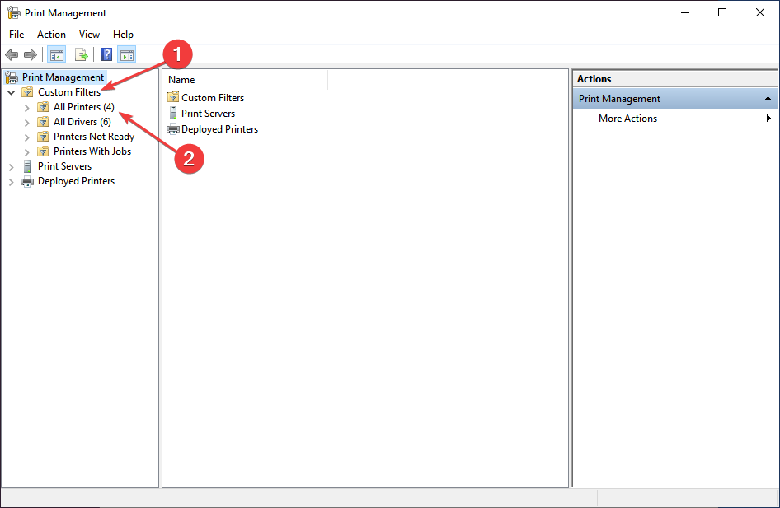Click Print Servers server icon in list pane
Screen dimensions: 780x508
coord(172,114)
